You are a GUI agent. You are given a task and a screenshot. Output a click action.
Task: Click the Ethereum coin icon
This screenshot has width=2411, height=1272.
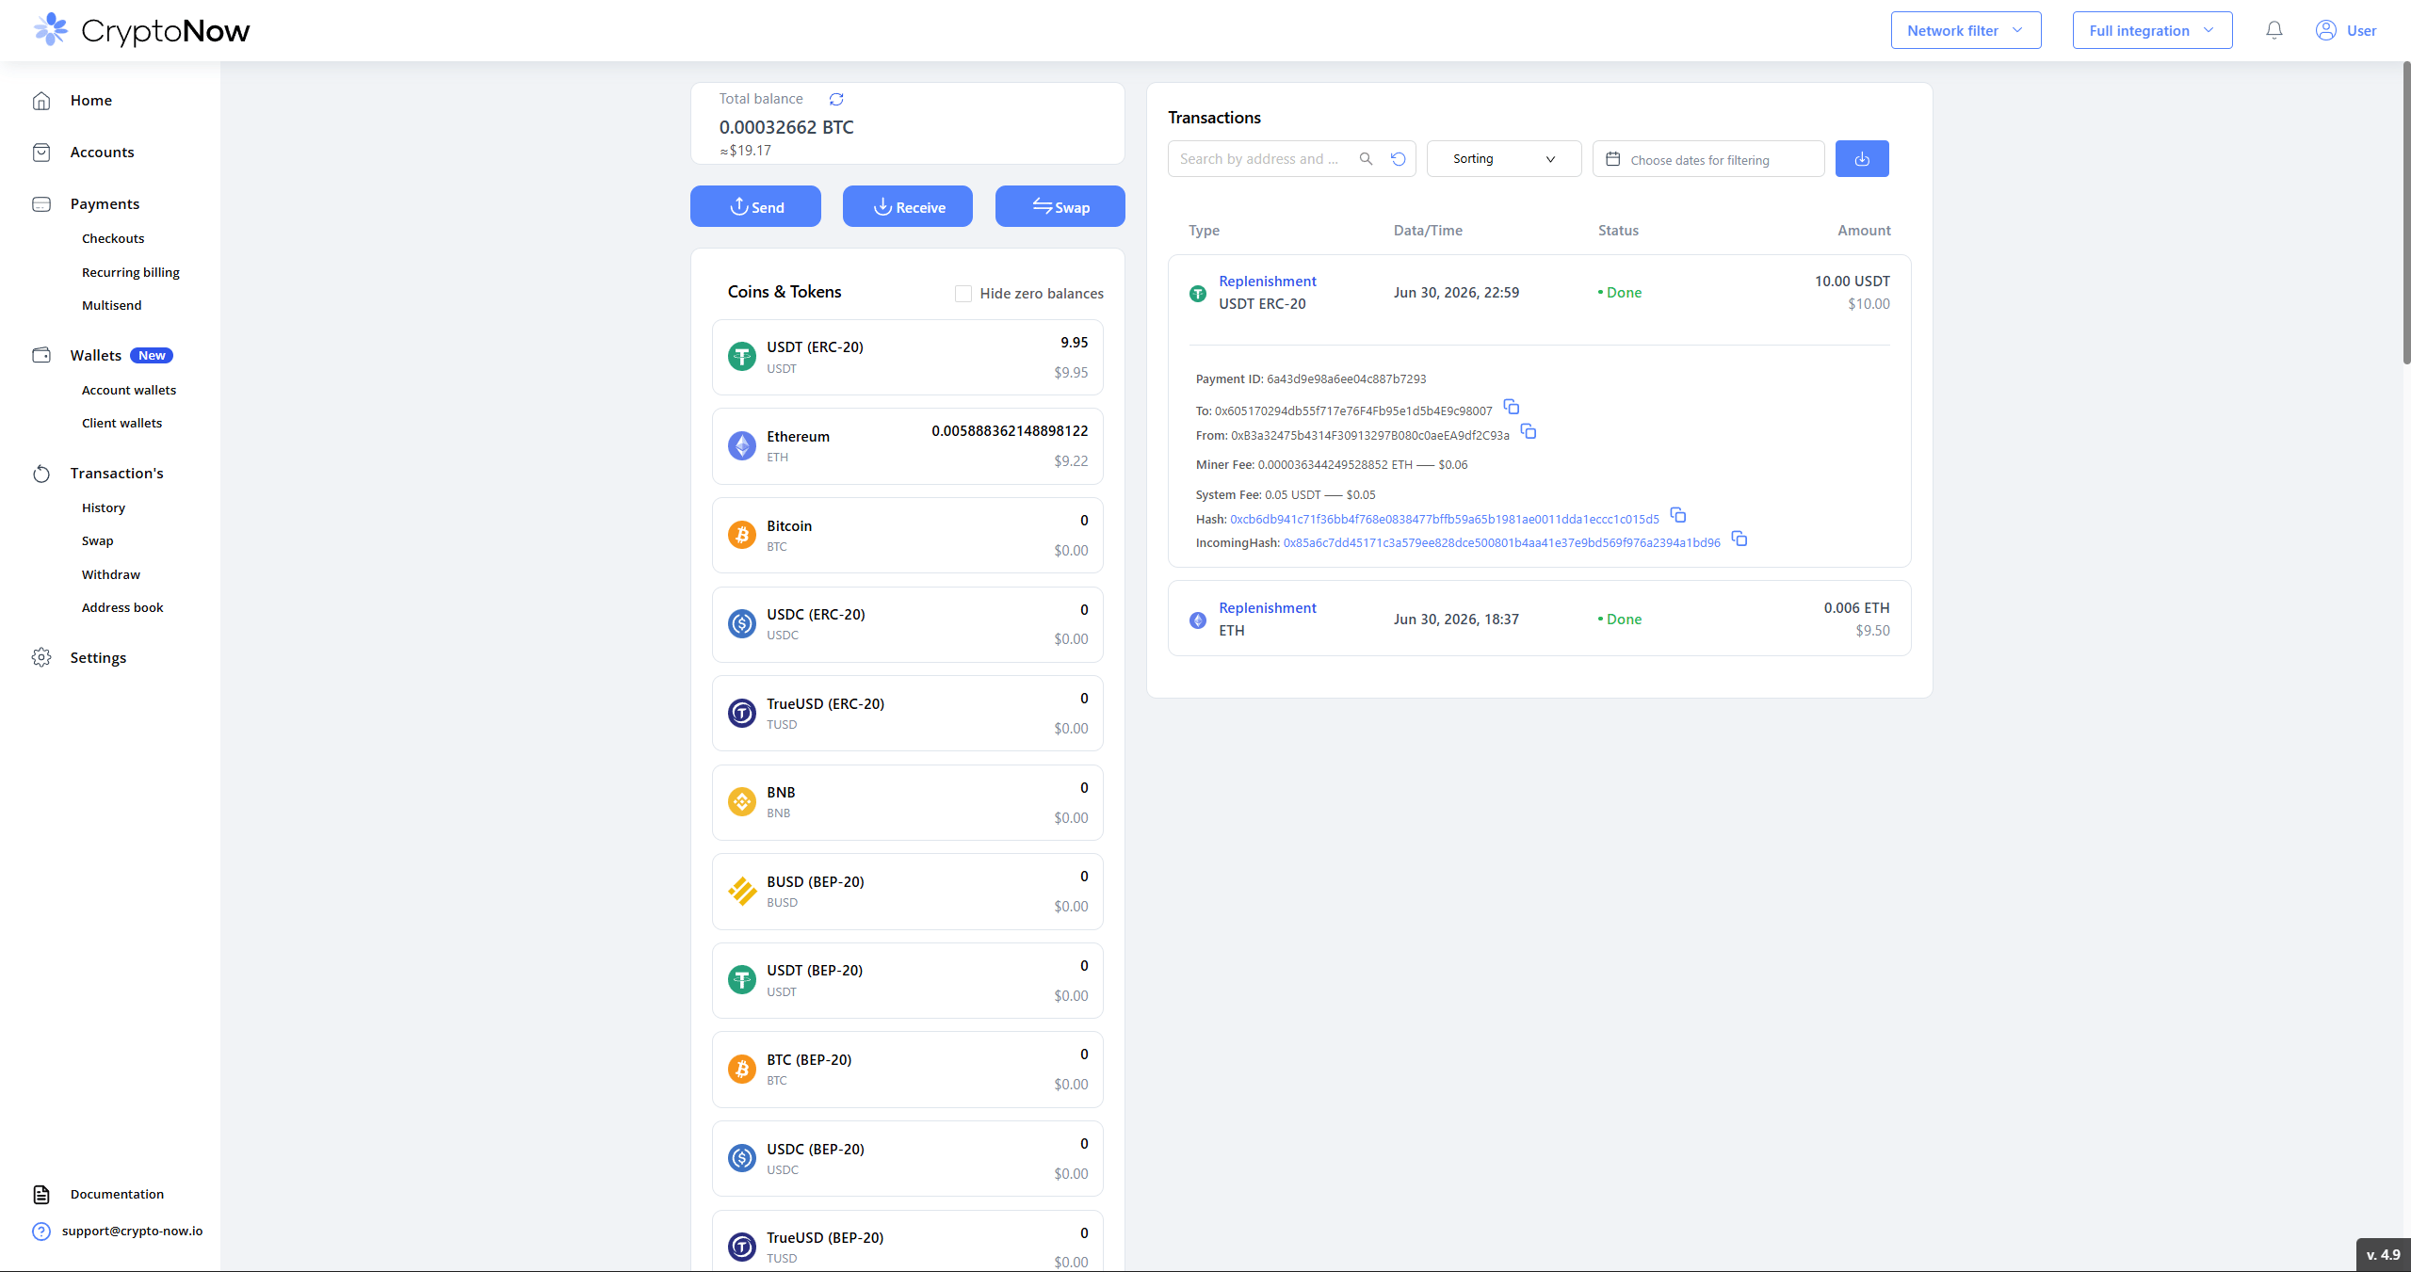click(742, 446)
